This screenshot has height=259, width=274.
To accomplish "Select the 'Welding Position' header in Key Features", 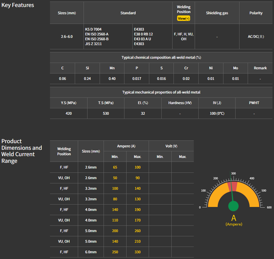I will [x=183, y=9].
